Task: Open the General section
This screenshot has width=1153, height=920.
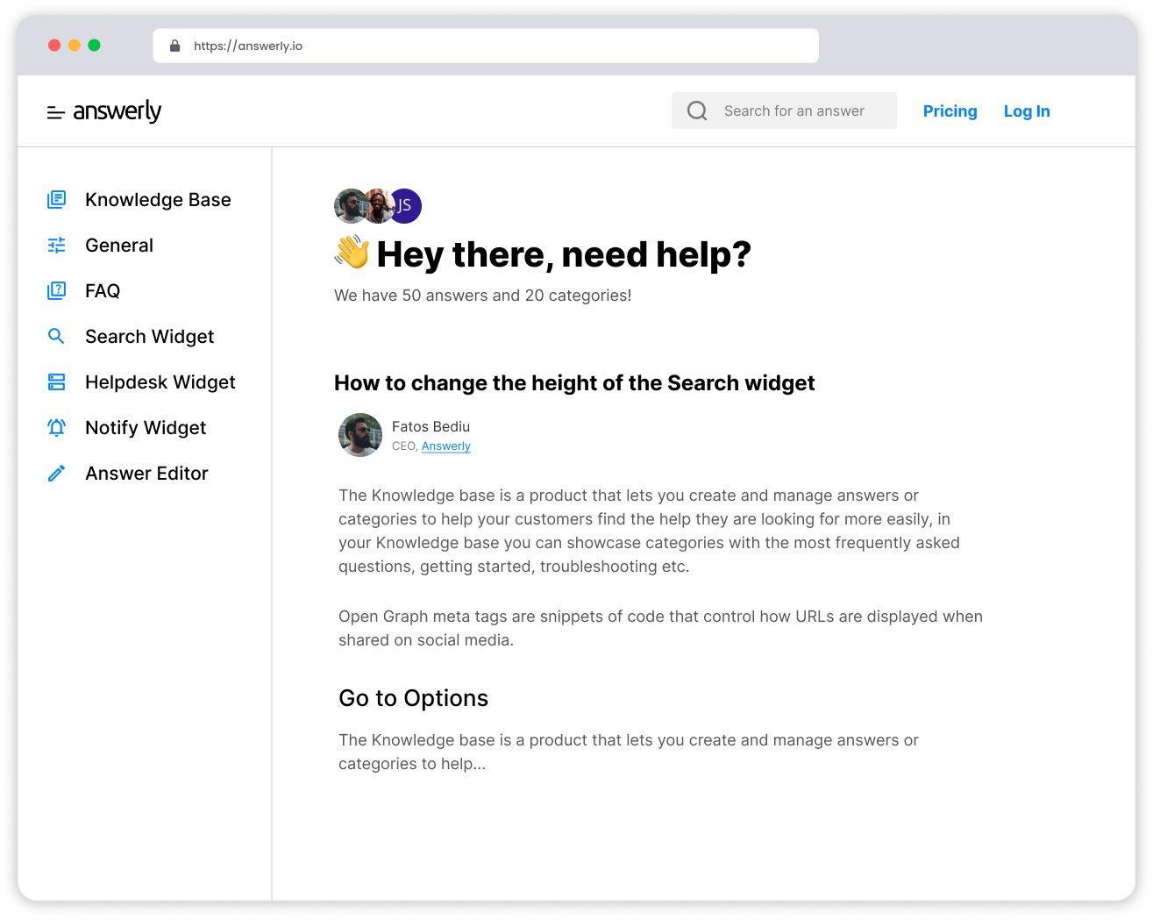Action: pyautogui.click(x=119, y=246)
